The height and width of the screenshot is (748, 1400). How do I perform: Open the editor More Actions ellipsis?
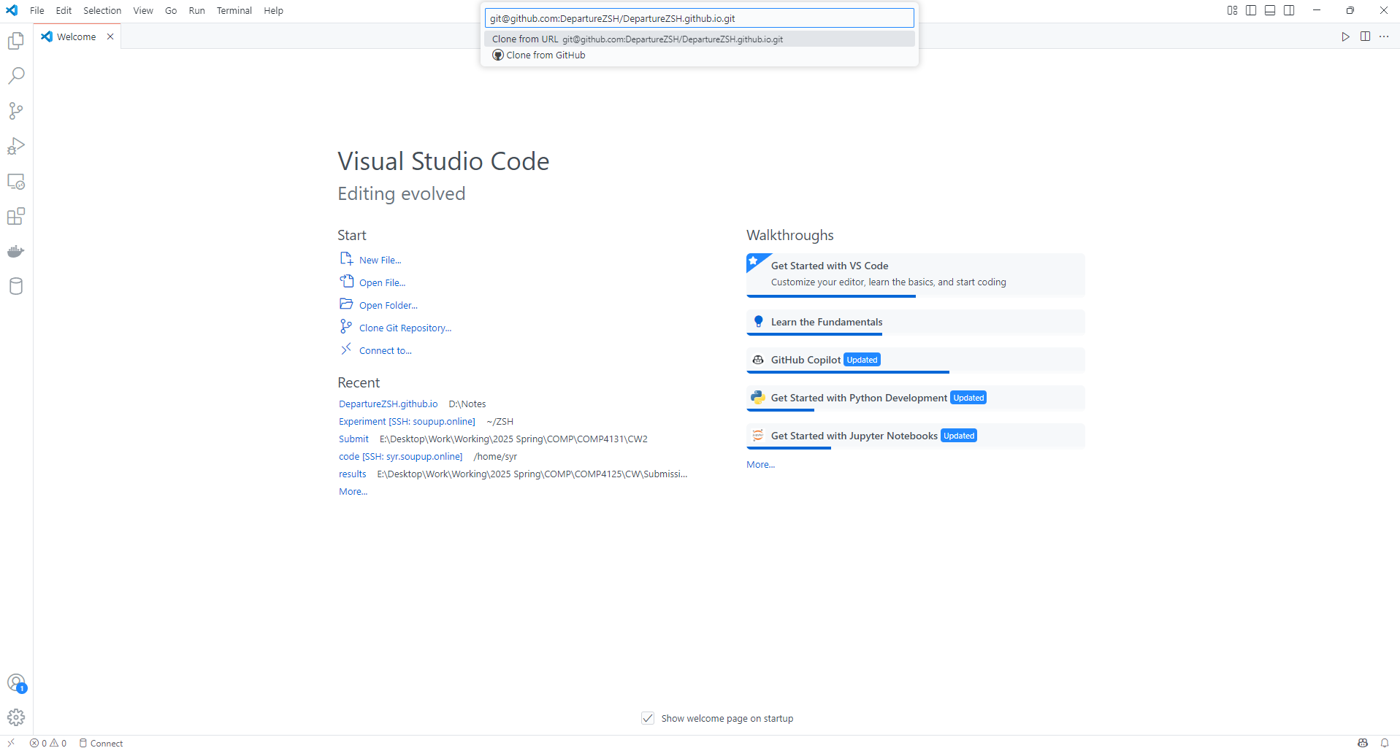(x=1384, y=36)
